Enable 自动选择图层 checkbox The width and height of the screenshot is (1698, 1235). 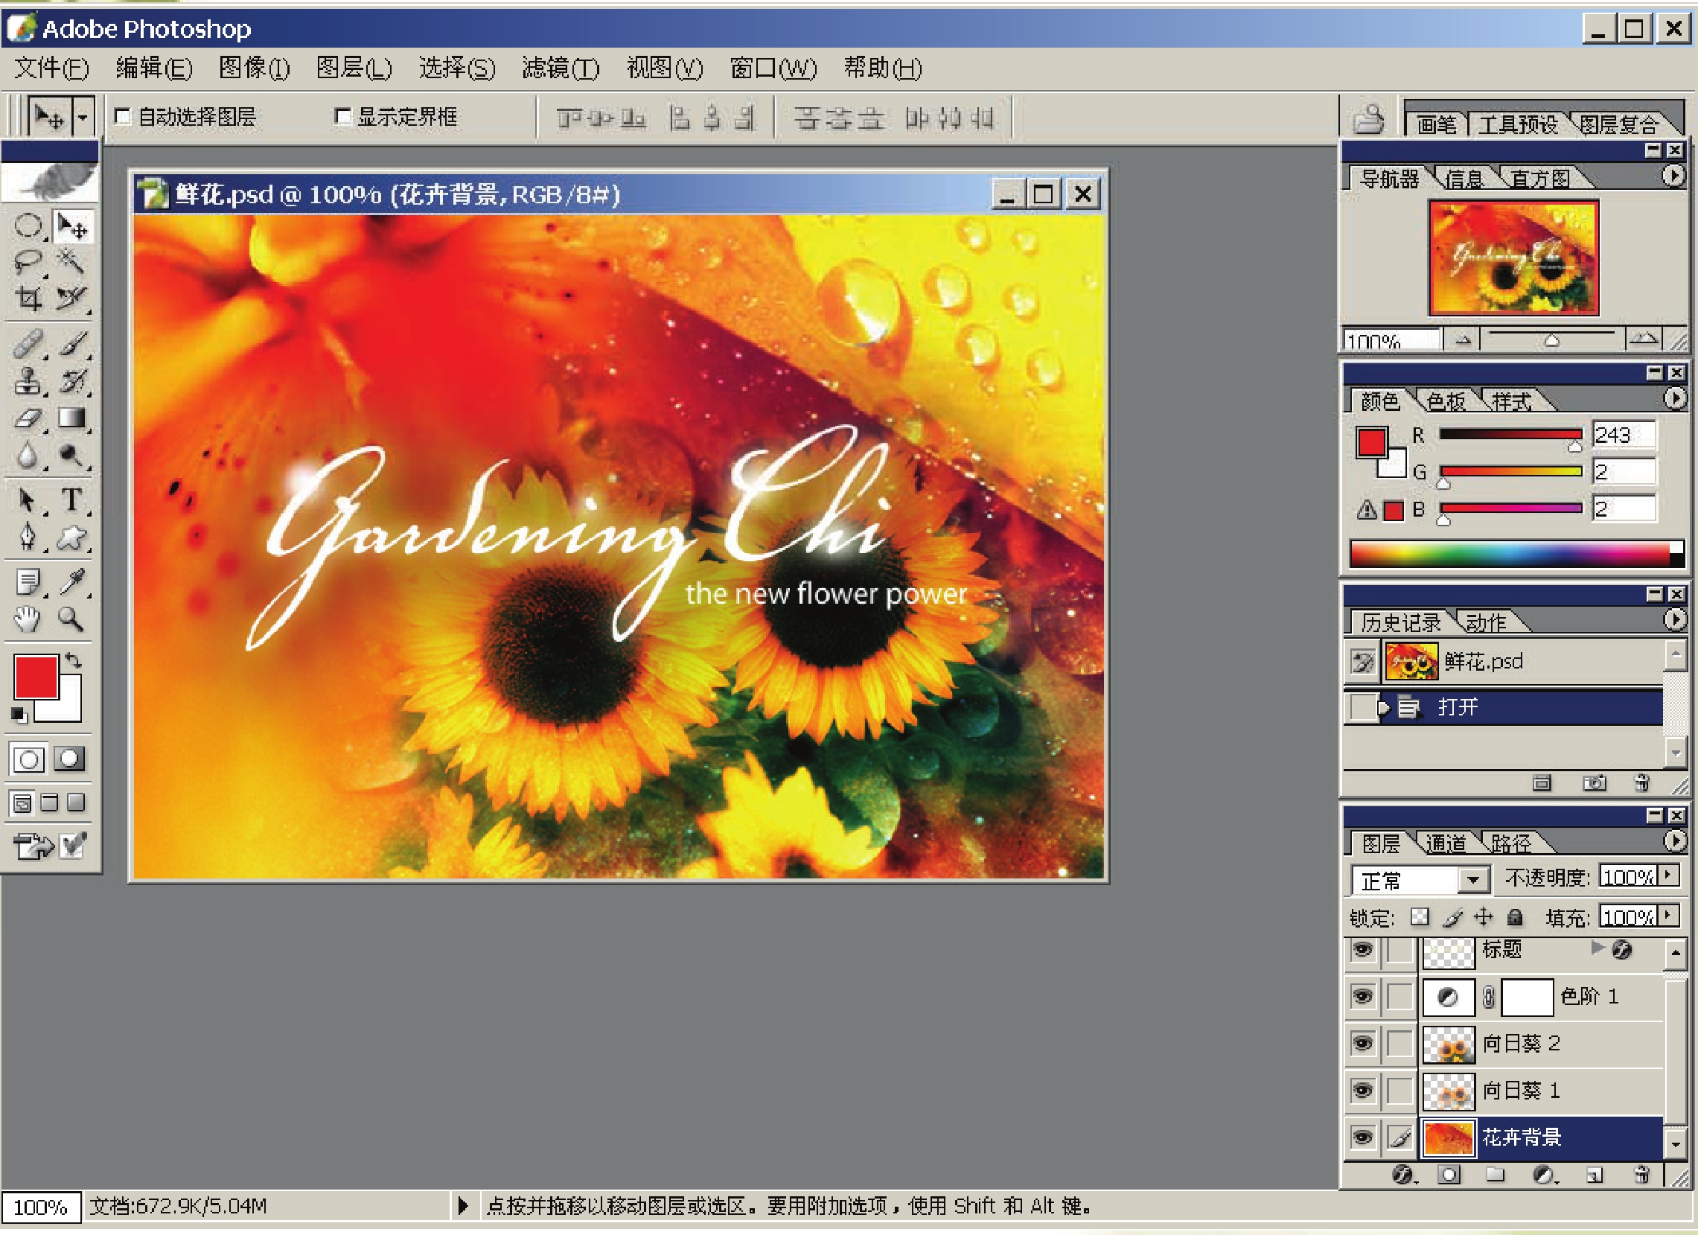123,116
